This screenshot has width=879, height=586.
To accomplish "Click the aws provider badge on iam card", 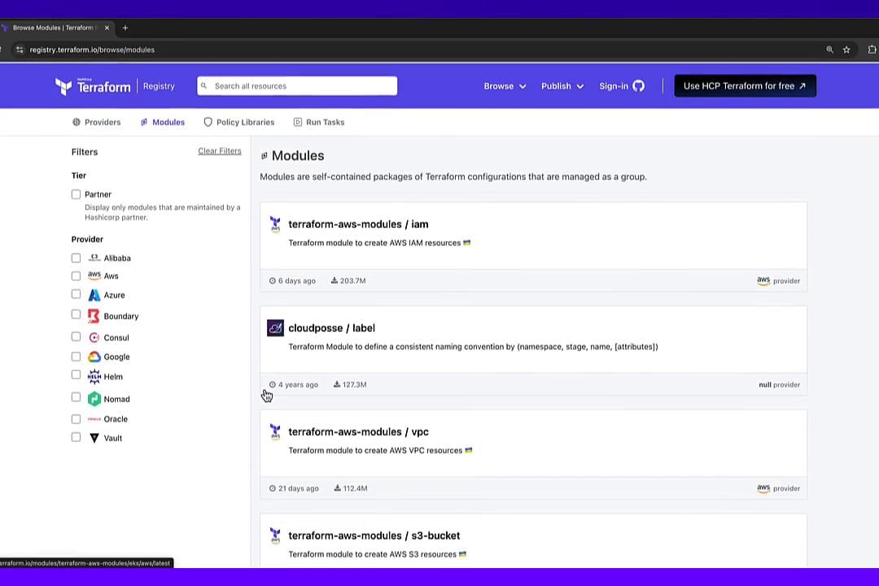I will [778, 280].
